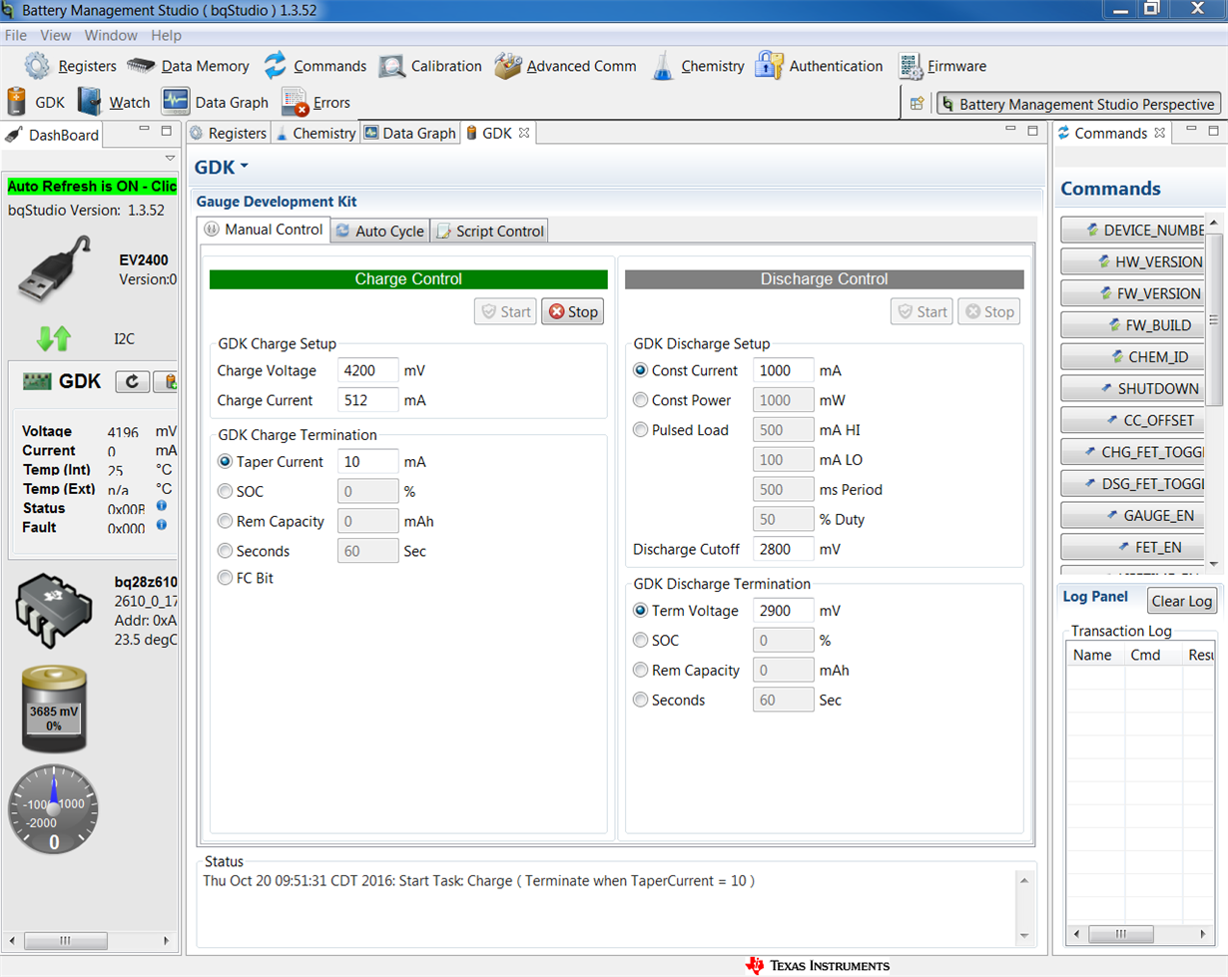The image size is (1228, 977).
Task: Expand the GDK title dropdown arrow
Action: pos(245,167)
